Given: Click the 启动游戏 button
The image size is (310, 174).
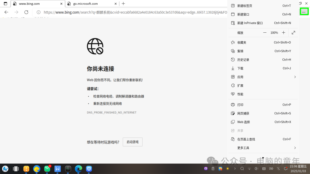Looking at the screenshot, I should tap(132, 142).
